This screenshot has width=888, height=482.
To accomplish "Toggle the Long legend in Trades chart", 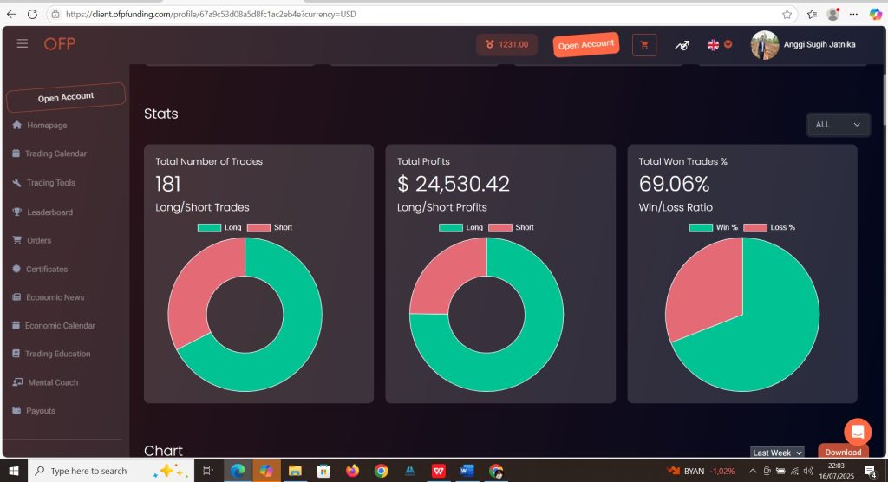I will [221, 227].
